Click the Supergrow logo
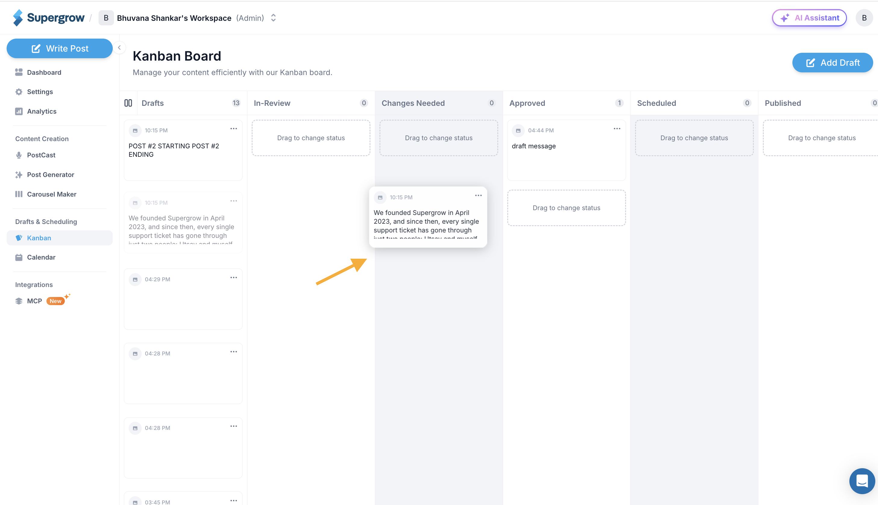The height and width of the screenshot is (505, 878). click(49, 18)
